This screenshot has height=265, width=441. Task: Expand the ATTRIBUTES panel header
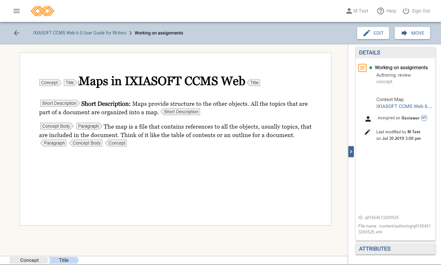coord(395,249)
